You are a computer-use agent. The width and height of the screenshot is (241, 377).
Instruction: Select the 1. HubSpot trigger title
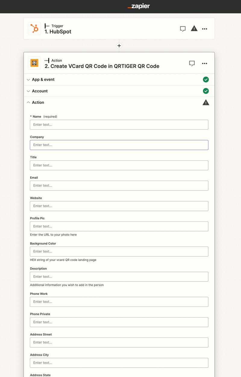(58, 32)
